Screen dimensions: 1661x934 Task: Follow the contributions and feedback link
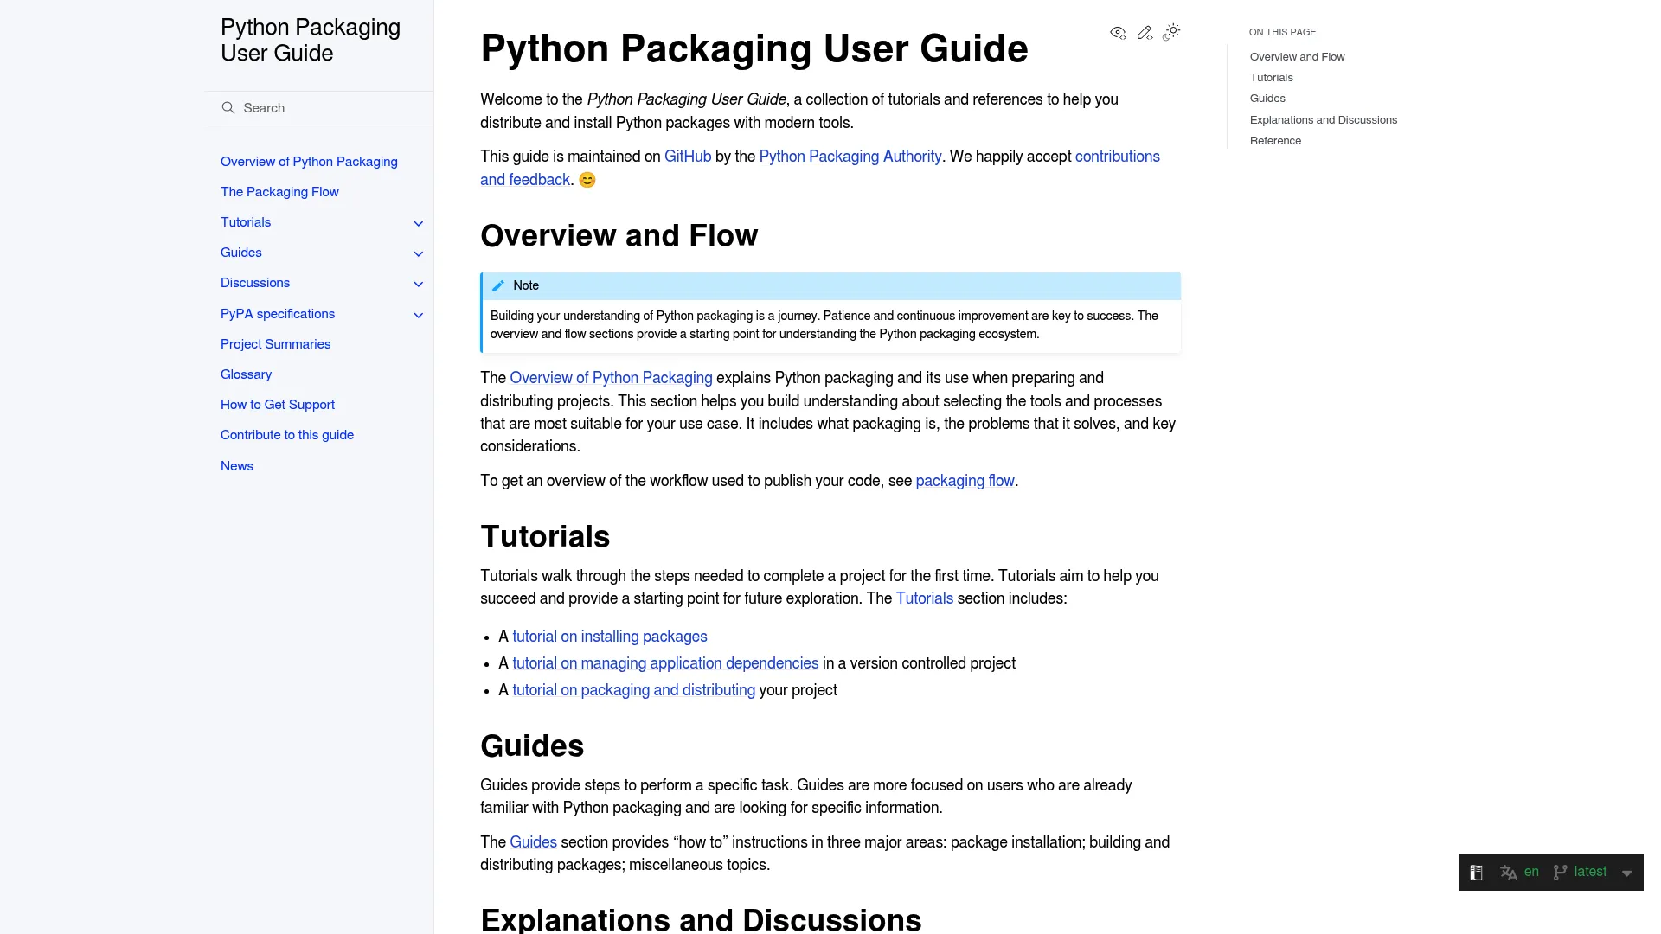tap(1117, 157)
